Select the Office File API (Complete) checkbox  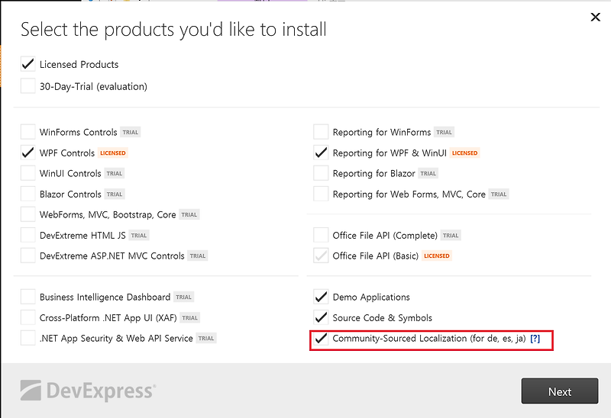[321, 235]
